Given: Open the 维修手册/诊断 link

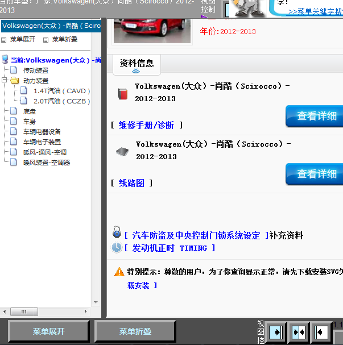Looking at the screenshot, I should [146, 125].
